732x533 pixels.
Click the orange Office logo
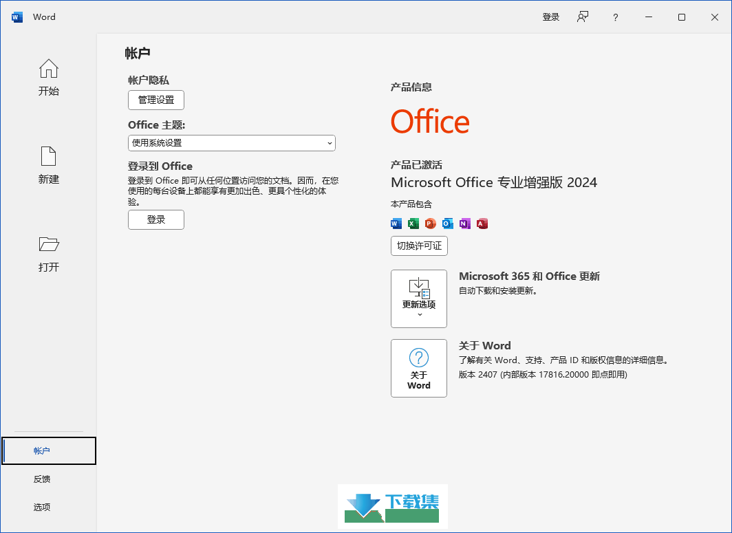pos(430,121)
